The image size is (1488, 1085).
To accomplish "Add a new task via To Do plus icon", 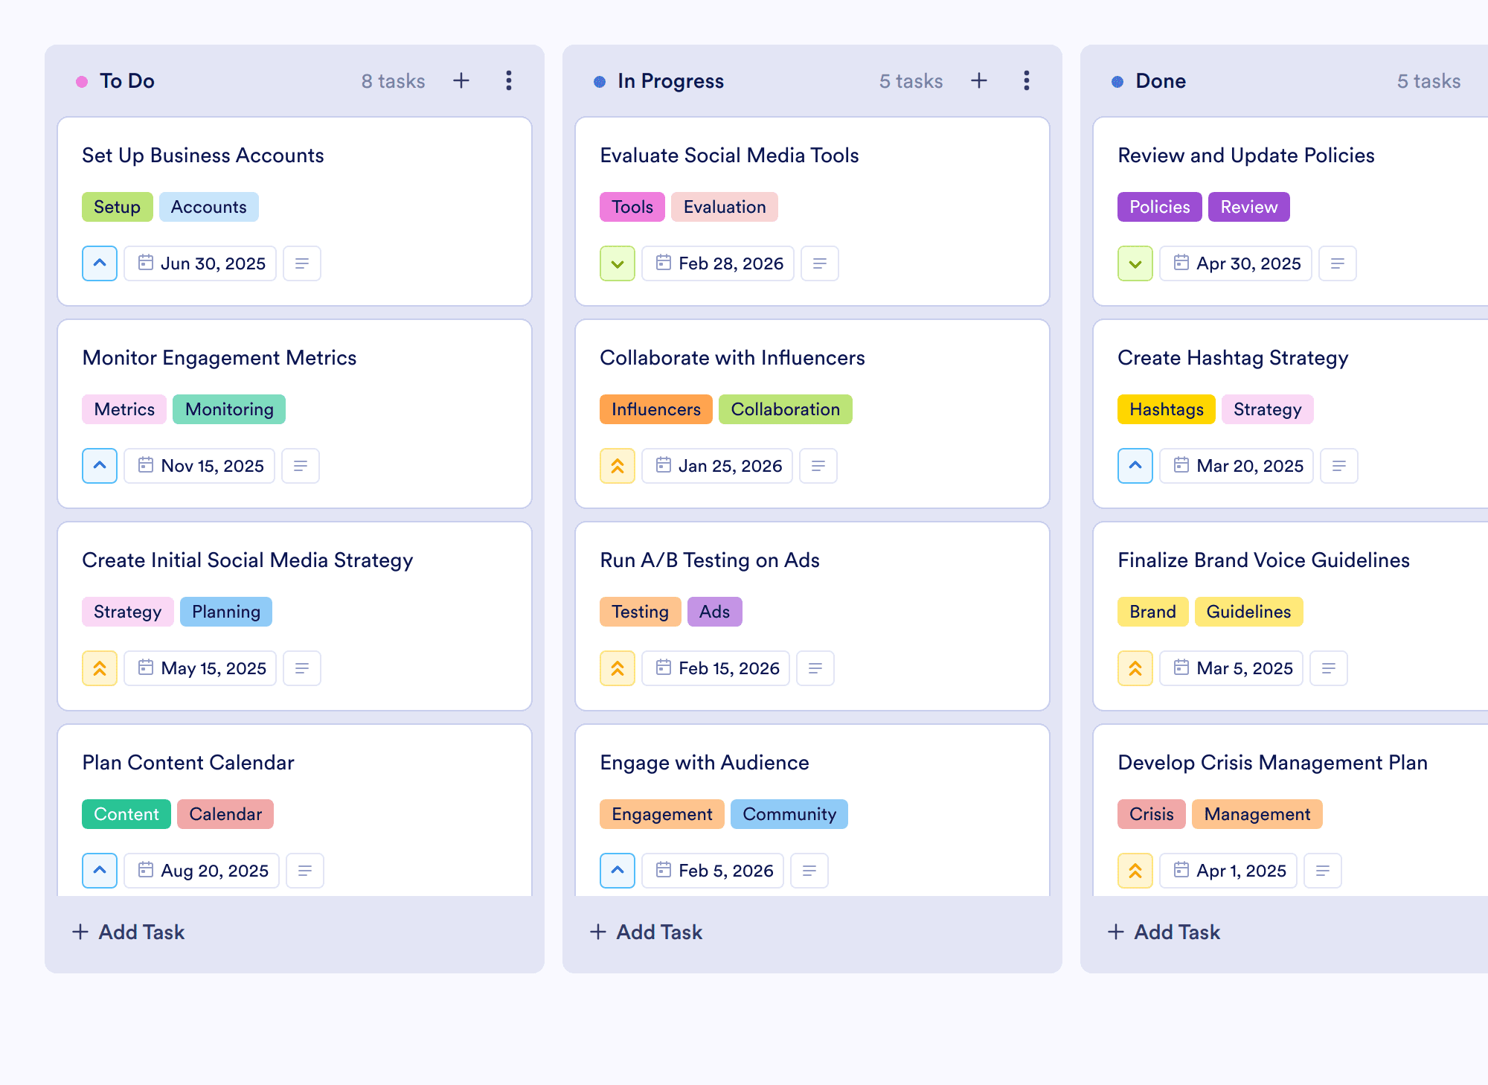I will [461, 80].
